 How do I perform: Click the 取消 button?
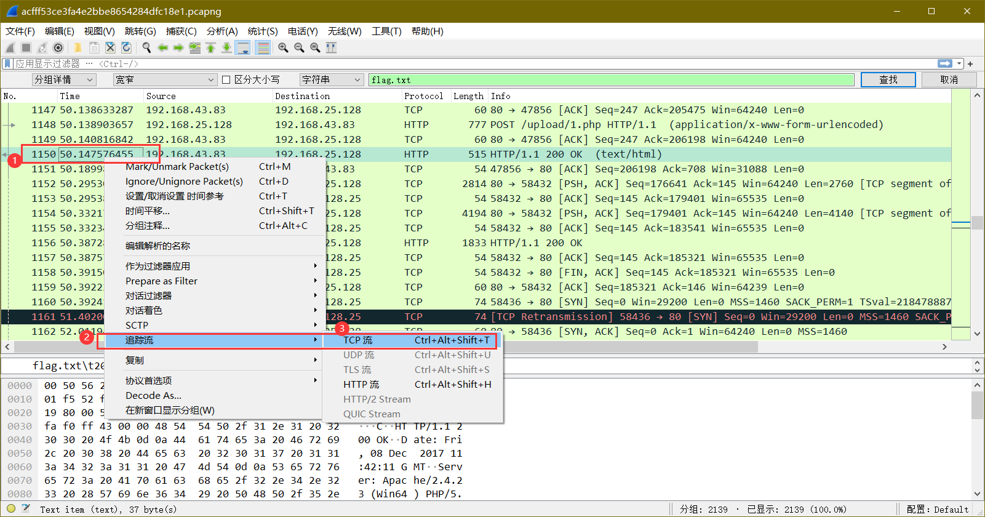(949, 79)
